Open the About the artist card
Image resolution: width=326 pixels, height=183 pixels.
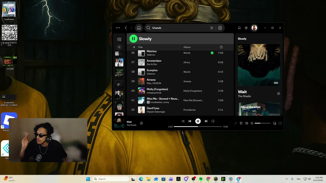click(x=259, y=109)
